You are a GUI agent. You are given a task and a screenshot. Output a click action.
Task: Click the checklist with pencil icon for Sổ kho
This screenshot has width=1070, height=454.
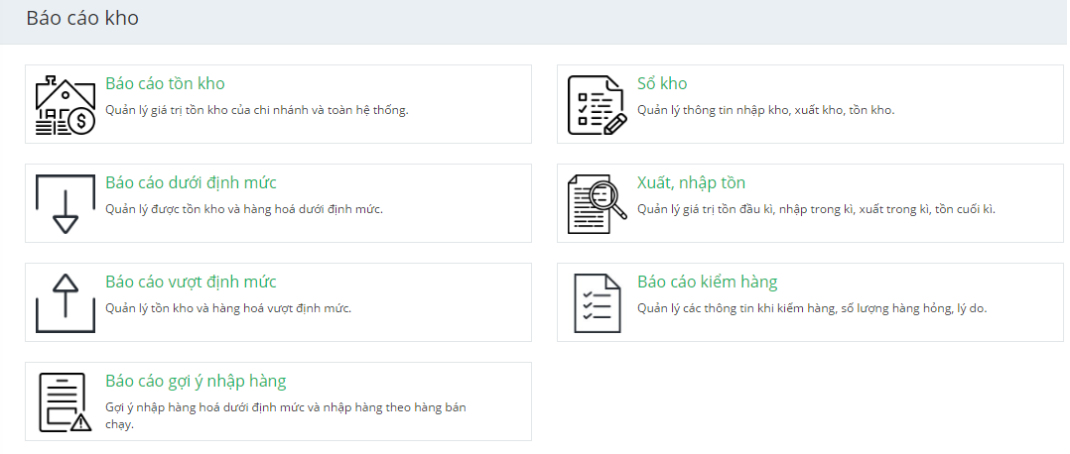click(x=597, y=105)
